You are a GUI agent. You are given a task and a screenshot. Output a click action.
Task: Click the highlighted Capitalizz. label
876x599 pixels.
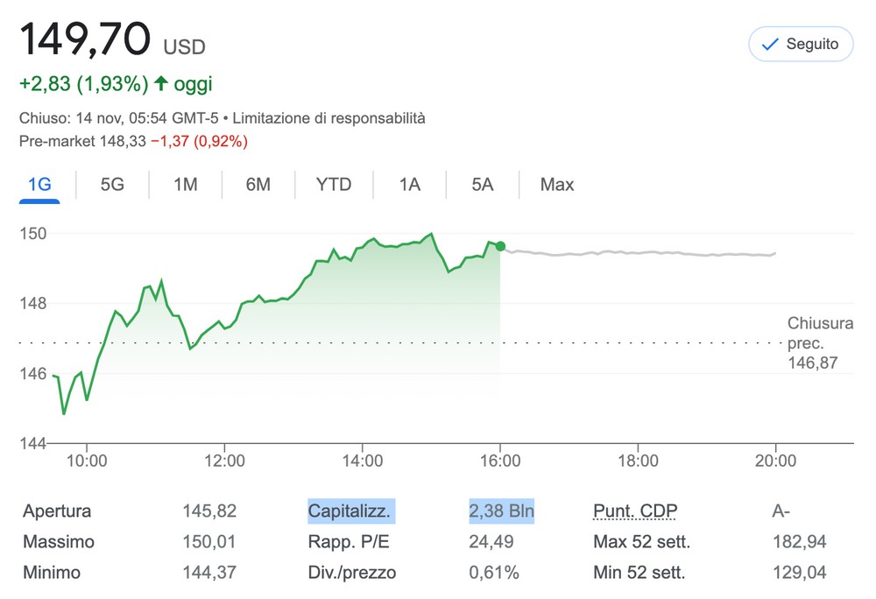click(x=350, y=511)
